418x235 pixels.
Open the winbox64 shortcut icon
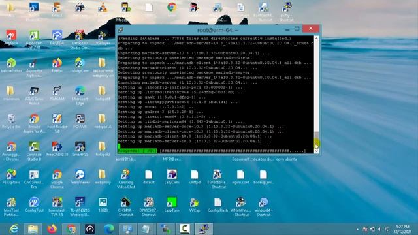click(x=263, y=202)
